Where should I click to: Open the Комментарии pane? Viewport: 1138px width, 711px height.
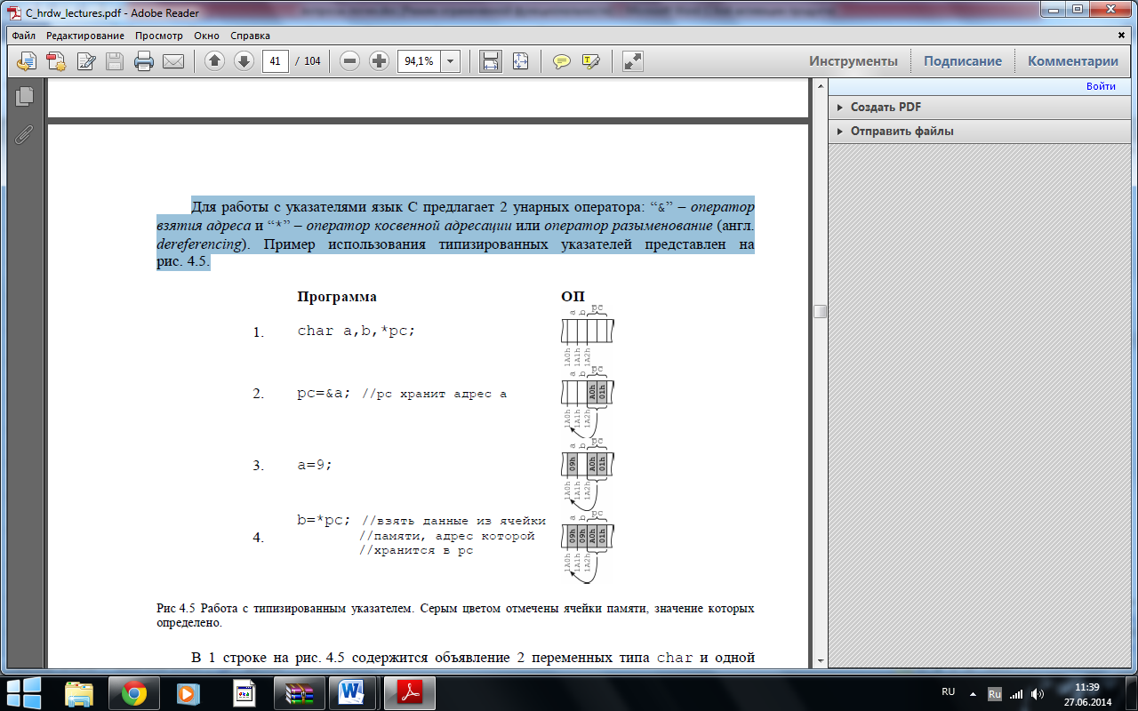tap(1073, 61)
